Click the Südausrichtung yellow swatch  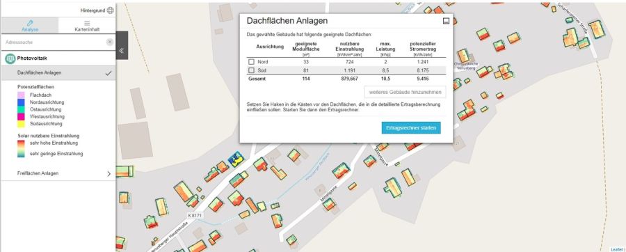21,124
